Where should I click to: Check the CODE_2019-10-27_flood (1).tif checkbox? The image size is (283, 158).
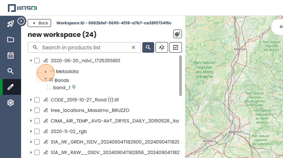click(37, 100)
